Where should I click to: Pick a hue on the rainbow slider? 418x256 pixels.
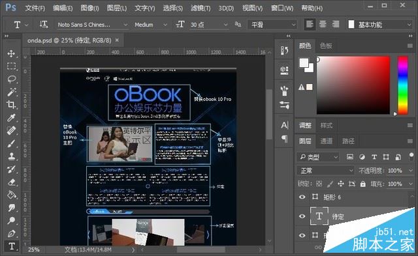[x=403, y=85]
